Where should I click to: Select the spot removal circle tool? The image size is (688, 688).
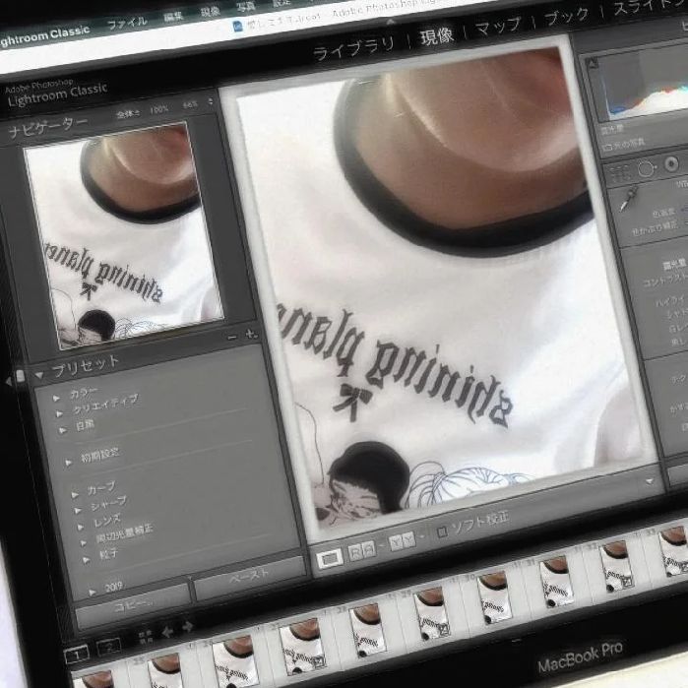647,169
